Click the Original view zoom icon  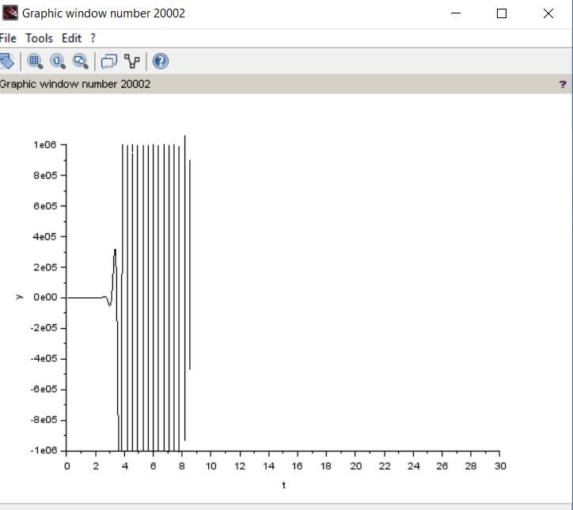pyautogui.click(x=58, y=61)
